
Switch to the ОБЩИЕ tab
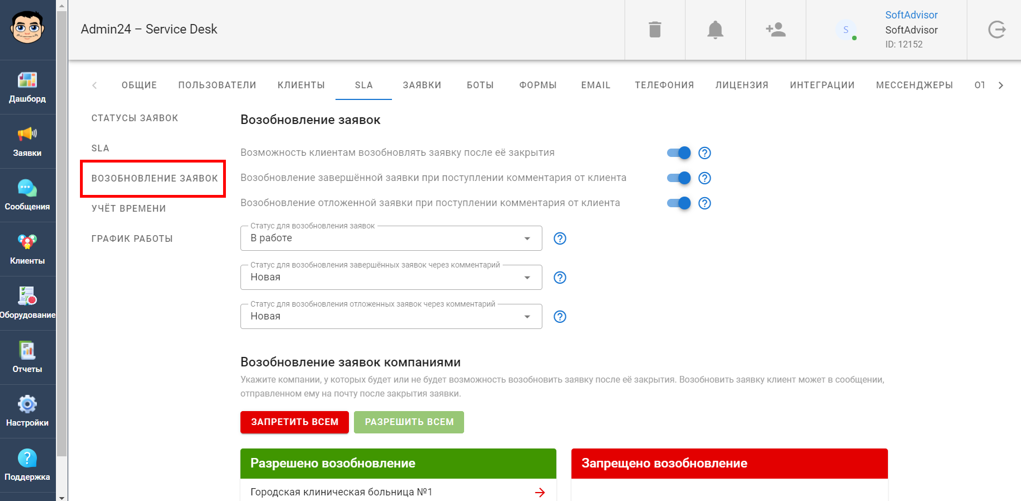(139, 85)
